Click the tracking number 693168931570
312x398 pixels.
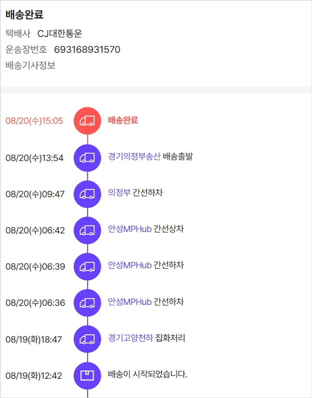tap(87, 50)
